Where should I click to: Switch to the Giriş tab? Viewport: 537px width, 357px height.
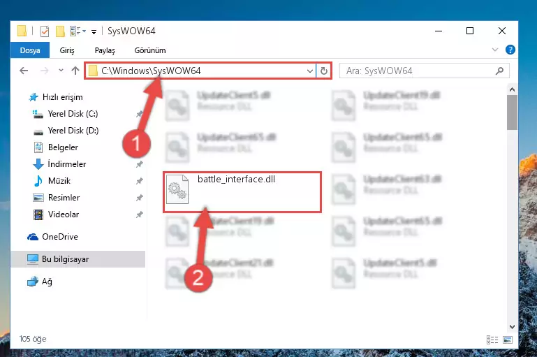point(67,50)
